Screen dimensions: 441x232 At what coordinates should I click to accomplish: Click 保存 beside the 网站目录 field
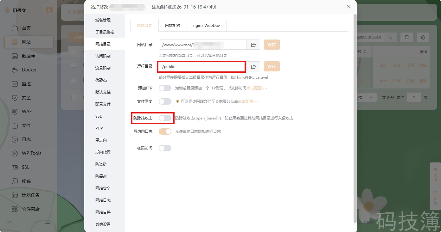click(x=272, y=45)
